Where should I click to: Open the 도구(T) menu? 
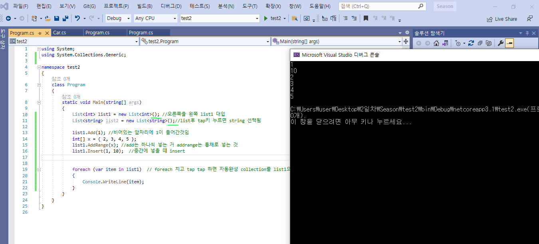click(x=250, y=6)
